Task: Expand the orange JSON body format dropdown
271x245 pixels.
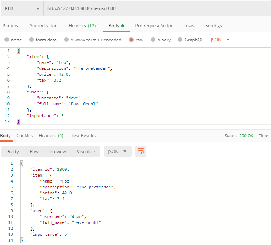Action: tap(220, 40)
